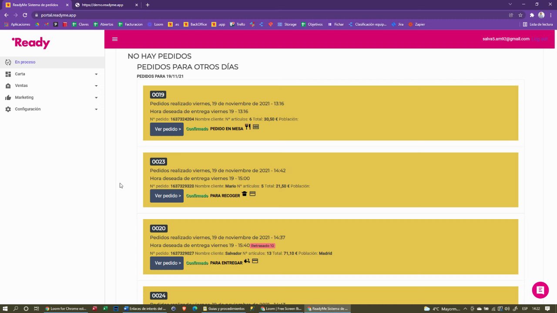Screen dimensions: 557x313
Task: Click Ver pedido for order 0019
Action: [x=167, y=129]
